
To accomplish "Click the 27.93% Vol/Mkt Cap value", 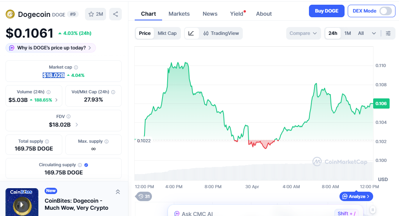I will 94,100.
